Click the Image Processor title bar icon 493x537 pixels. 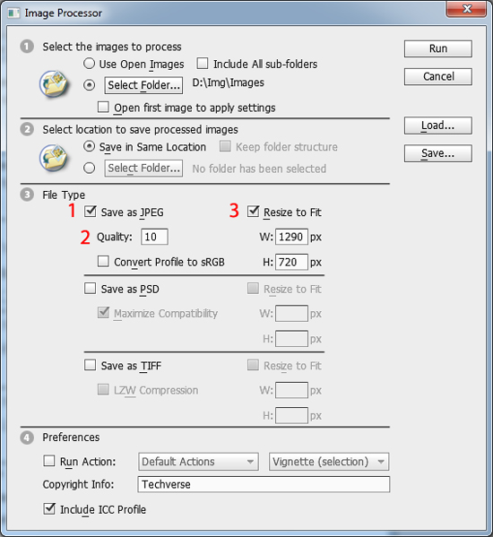coord(14,13)
